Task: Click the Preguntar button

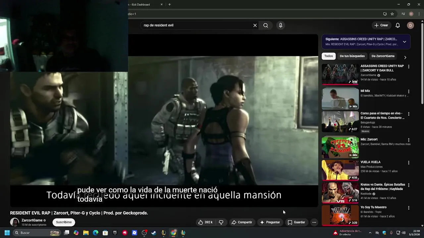Action: point(270,222)
